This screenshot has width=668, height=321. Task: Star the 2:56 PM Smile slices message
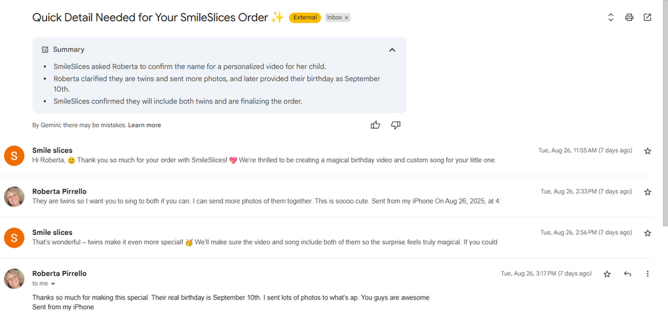[647, 233]
